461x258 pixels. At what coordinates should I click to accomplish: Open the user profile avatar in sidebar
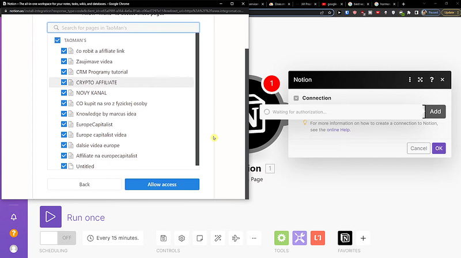pyautogui.click(x=13, y=249)
